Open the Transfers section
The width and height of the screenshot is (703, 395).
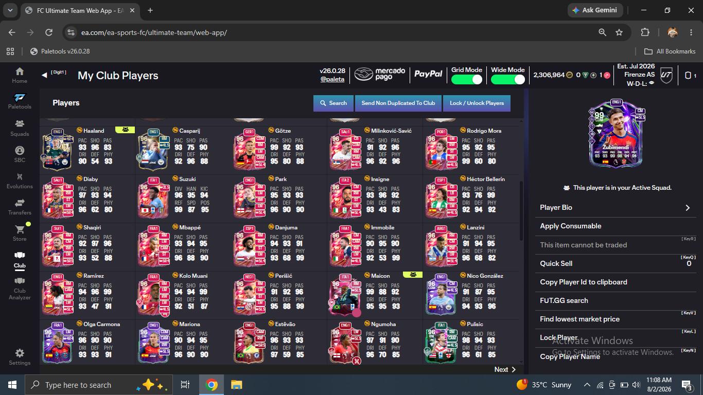pos(20,207)
